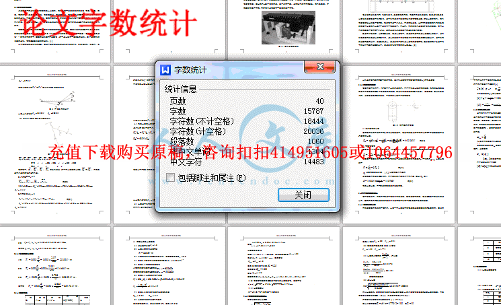Close the 字数统计 dialog with X

coord(320,67)
